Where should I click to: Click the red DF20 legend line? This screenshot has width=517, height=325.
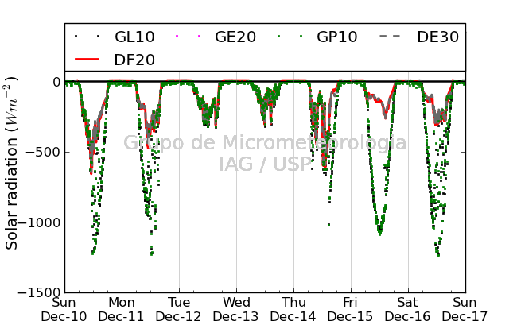pos(87,60)
